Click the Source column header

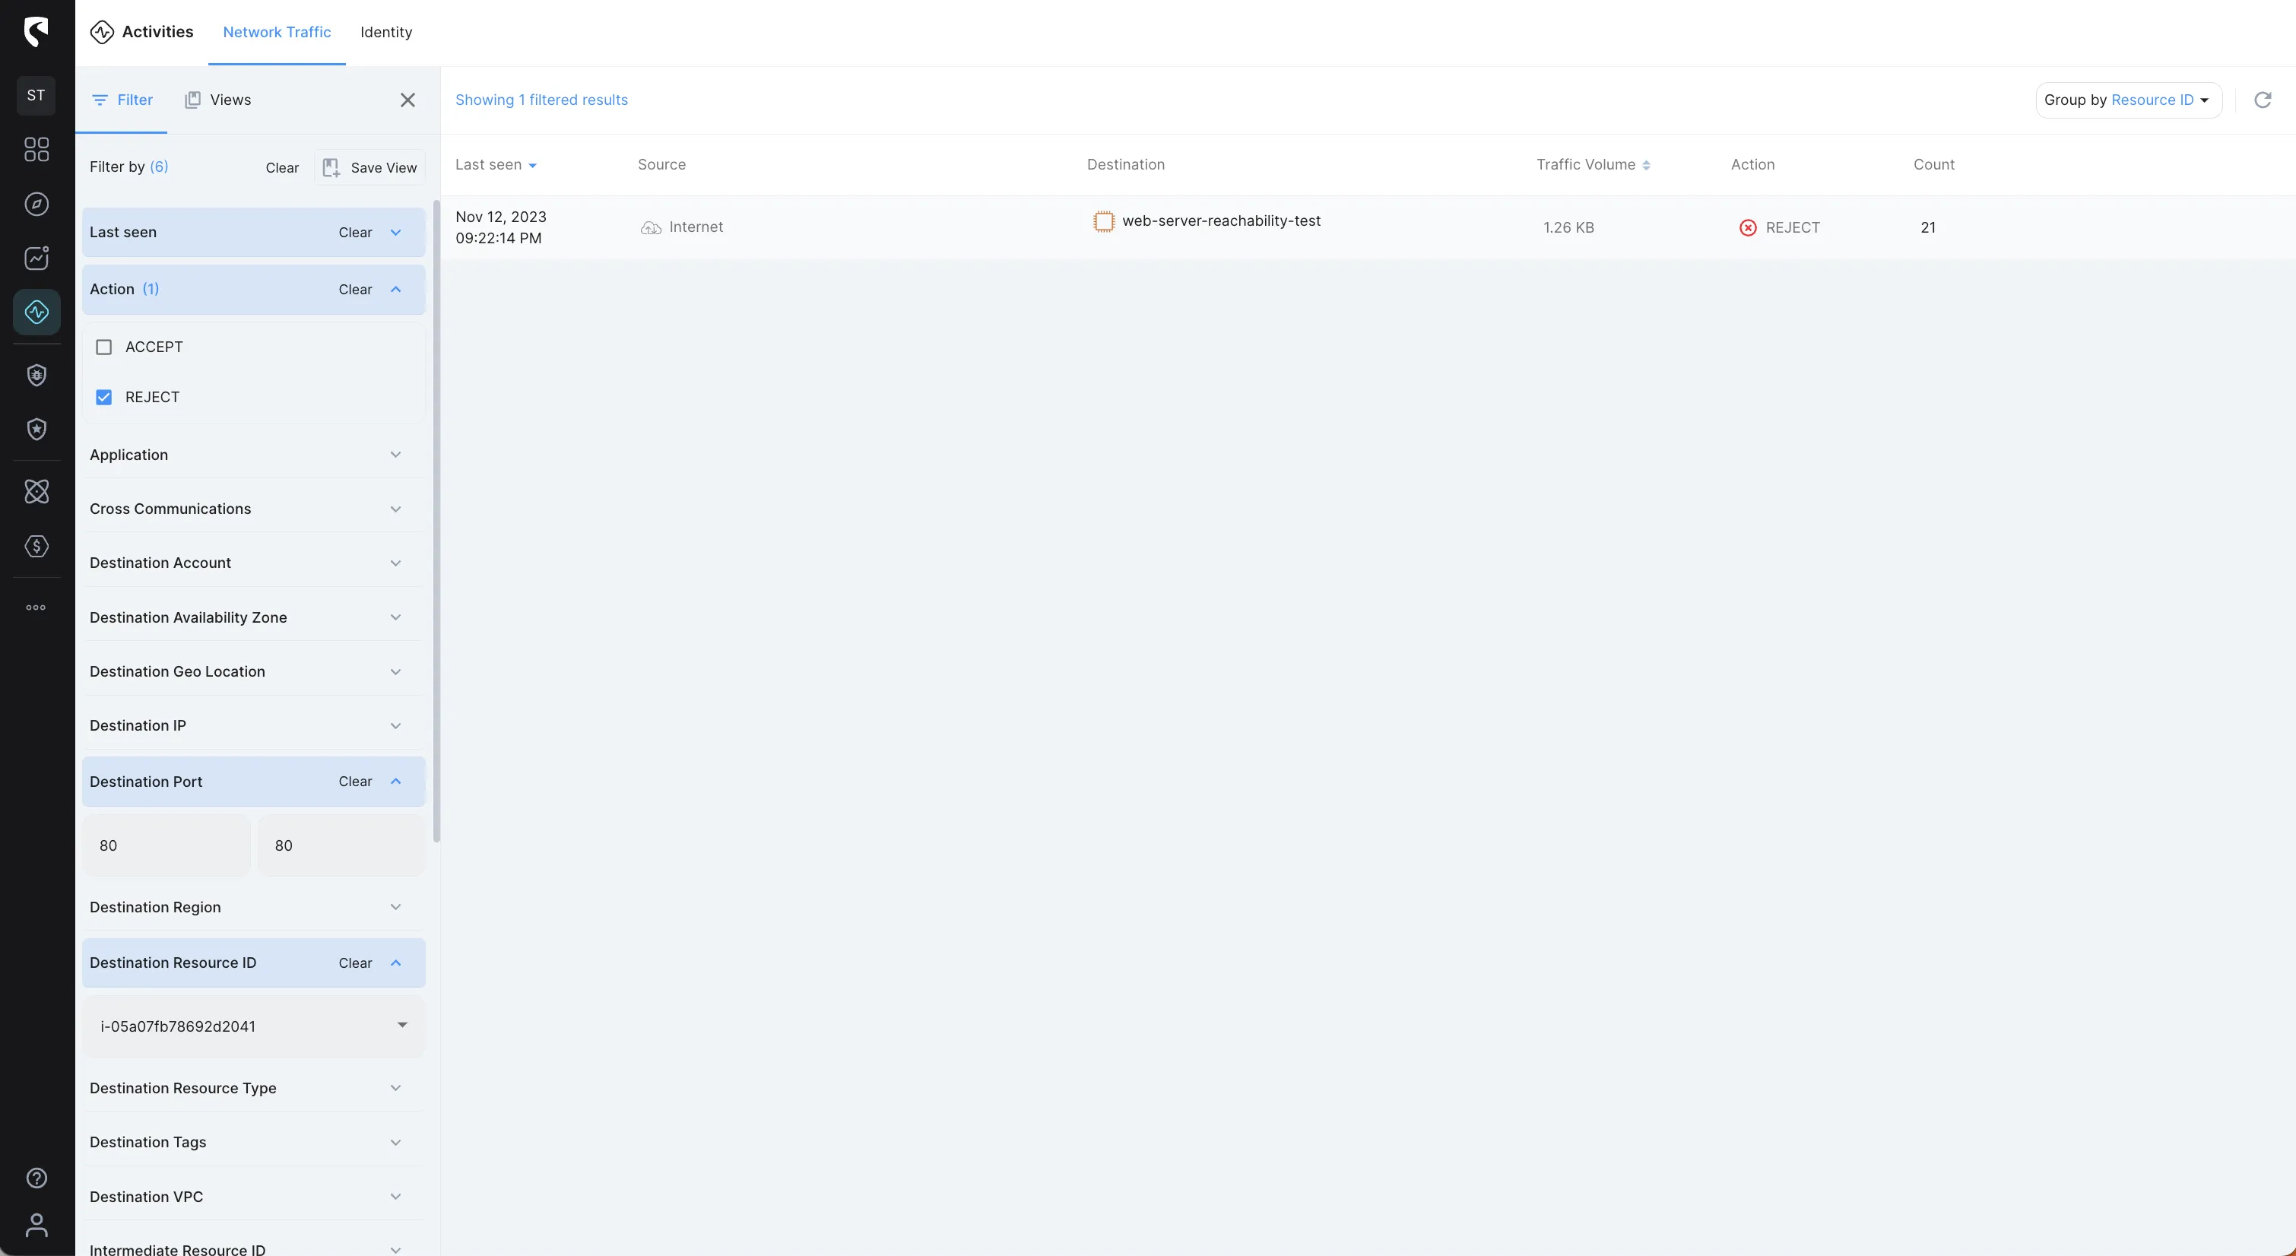coord(661,165)
